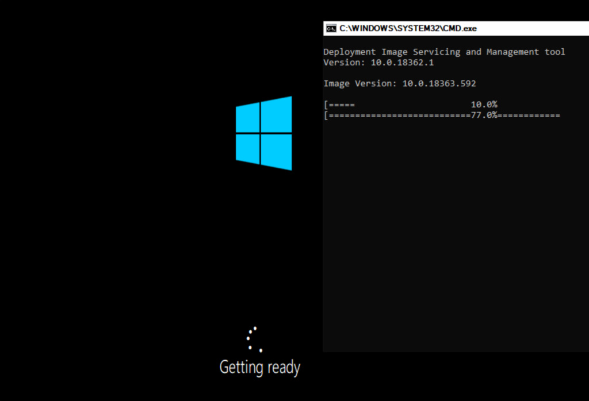Image resolution: width=589 pixels, height=401 pixels.
Task: Click the 77.0% progress bar line
Action: [442, 115]
